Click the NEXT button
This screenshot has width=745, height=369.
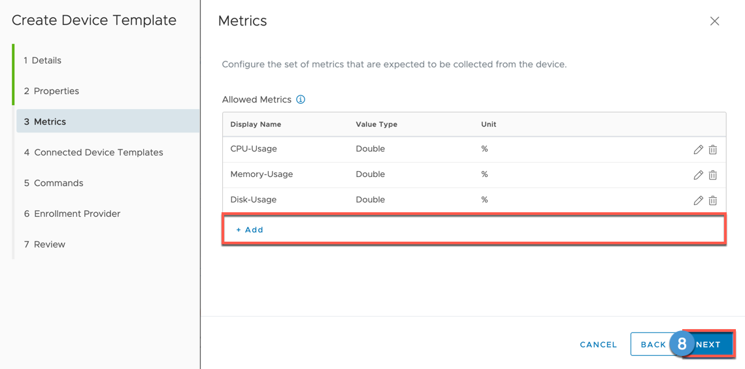click(x=708, y=345)
